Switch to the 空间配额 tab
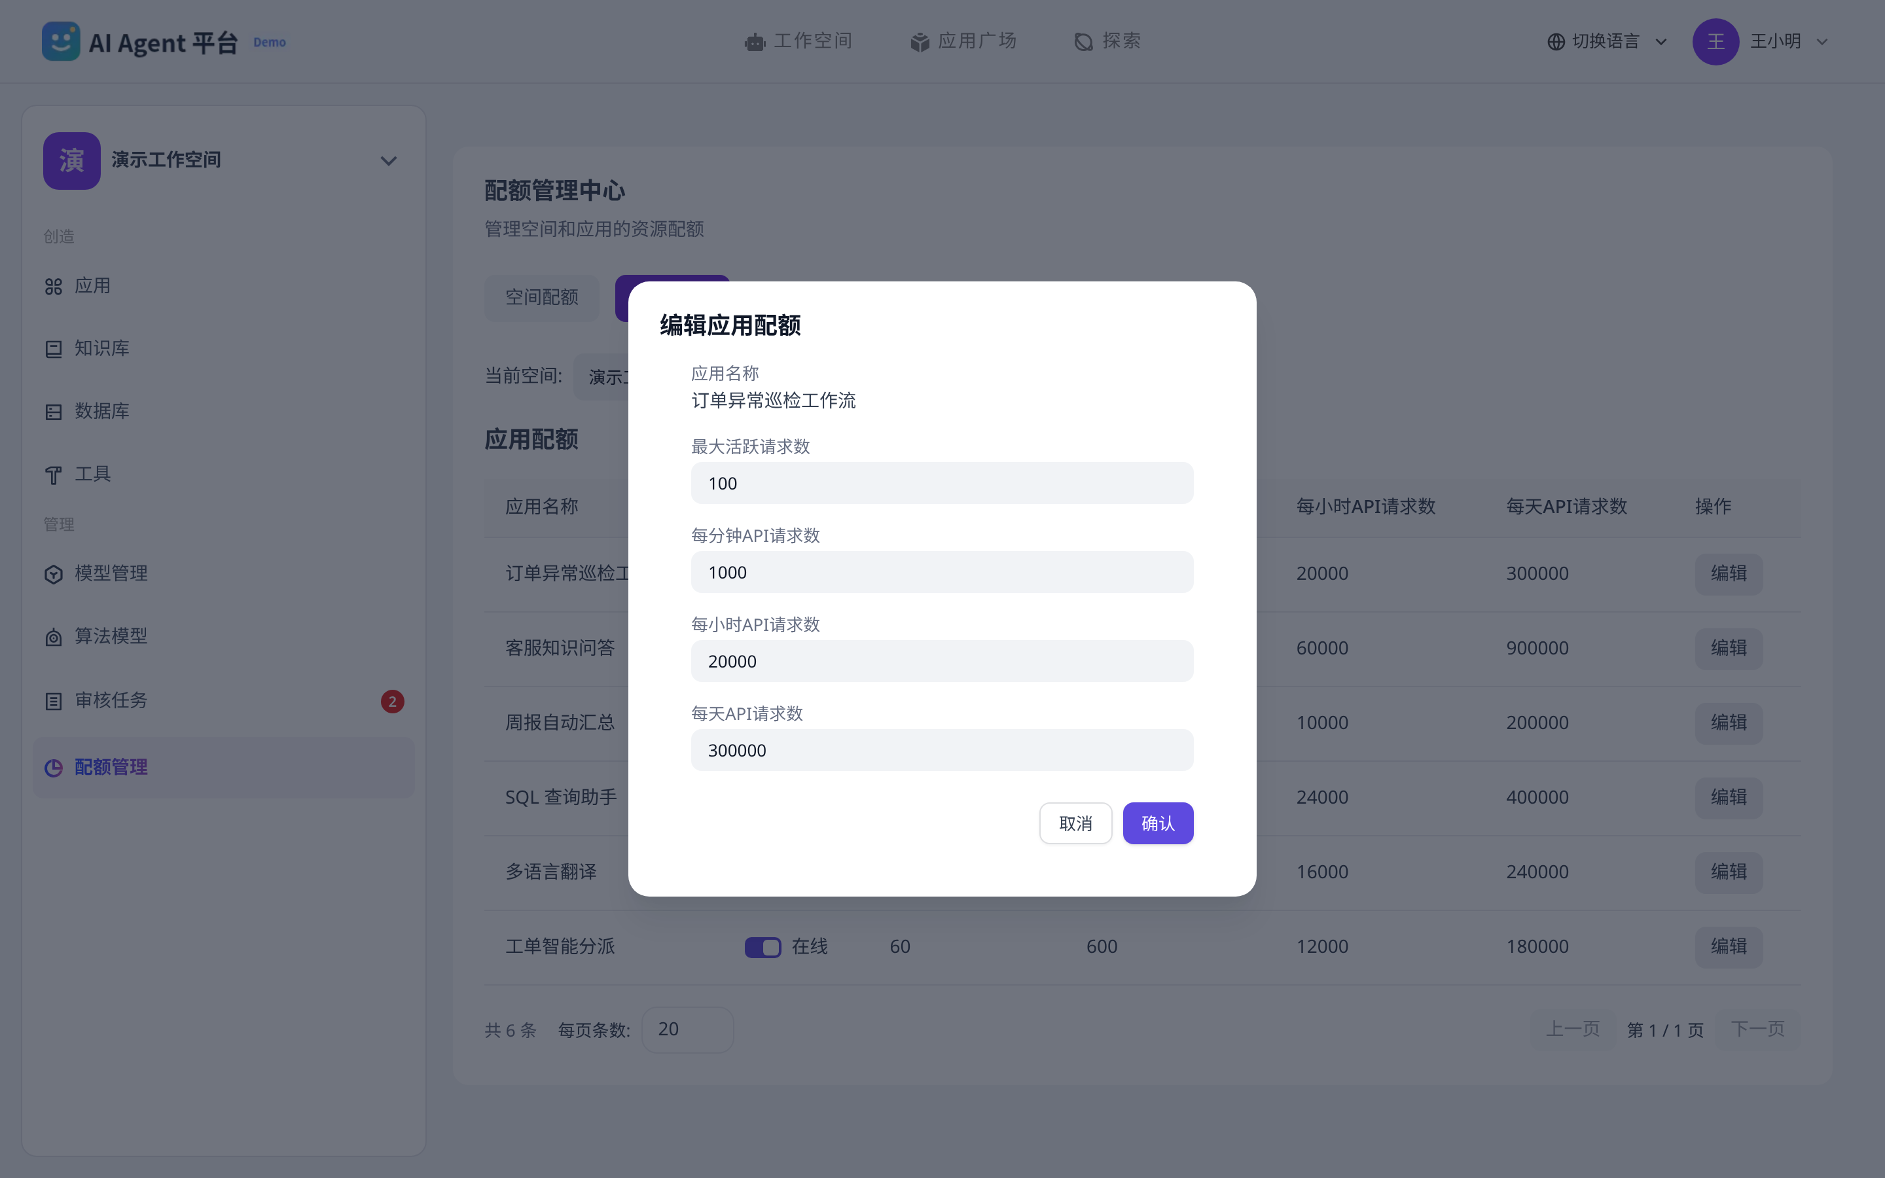This screenshot has width=1885, height=1178. [x=541, y=298]
